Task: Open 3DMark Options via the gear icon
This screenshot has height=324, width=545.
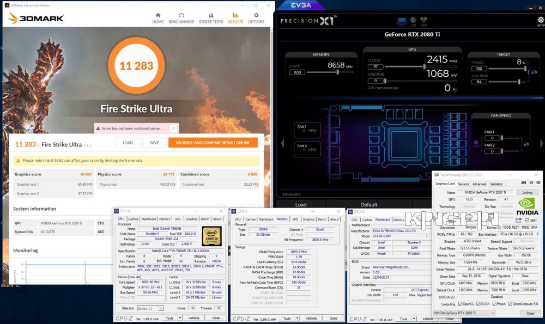Action: pyautogui.click(x=256, y=18)
